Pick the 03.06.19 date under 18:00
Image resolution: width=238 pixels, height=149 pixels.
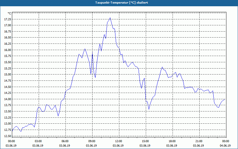[x=172, y=146]
